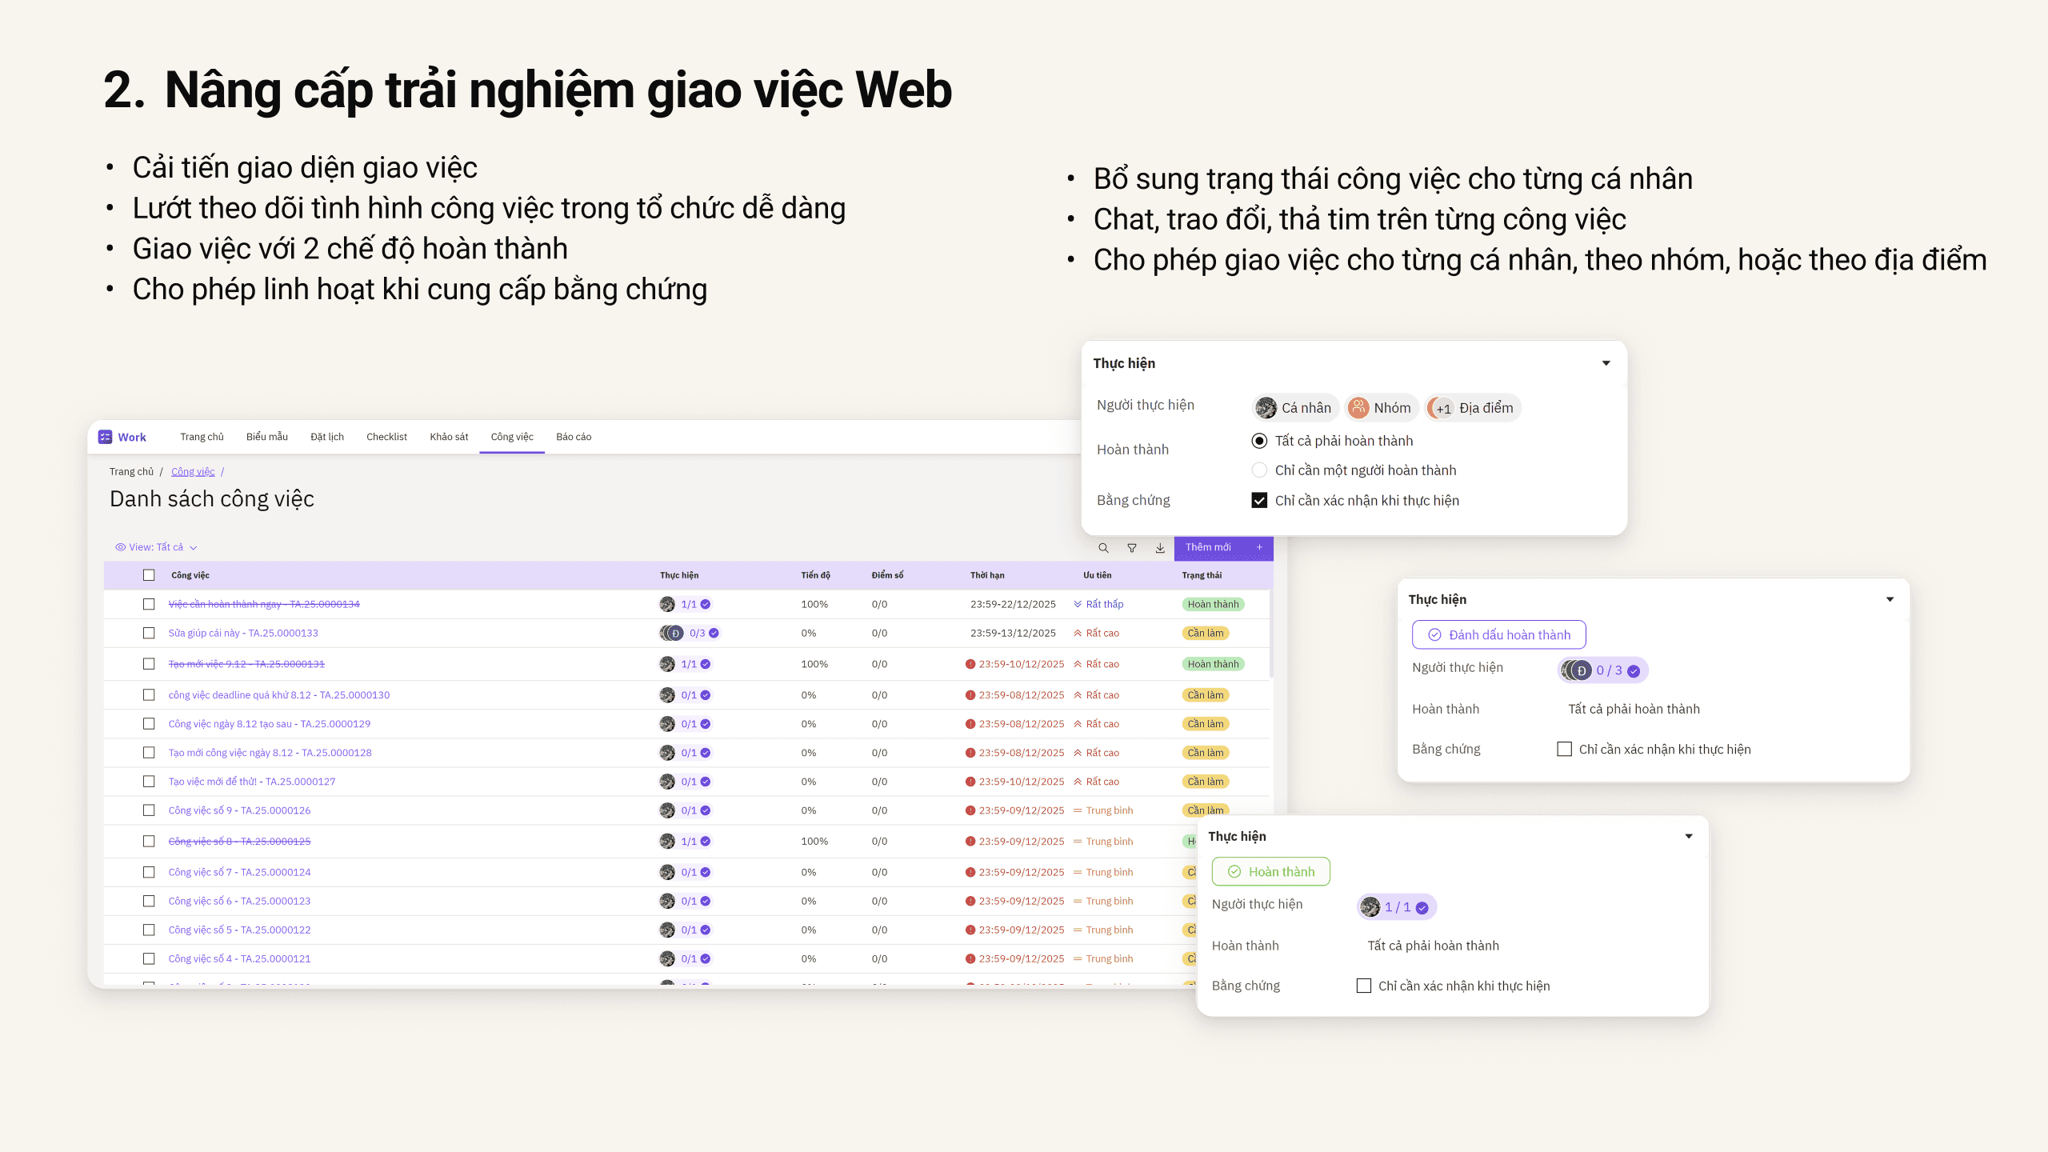Uncheck the checked 'Chỉ cần xác nhận' checkbox
This screenshot has height=1152, width=2048.
[1259, 500]
